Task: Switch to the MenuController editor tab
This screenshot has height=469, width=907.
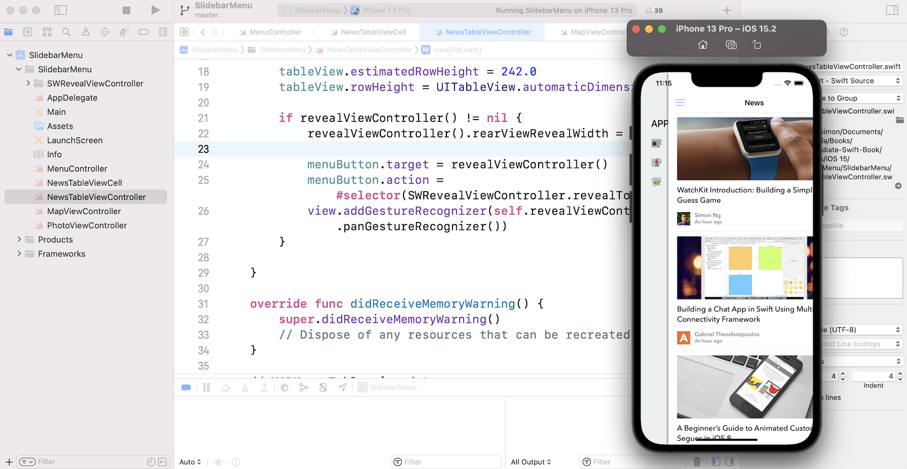Action: pyautogui.click(x=275, y=32)
